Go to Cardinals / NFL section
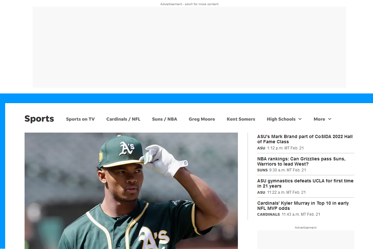373x249 pixels. 123,119
